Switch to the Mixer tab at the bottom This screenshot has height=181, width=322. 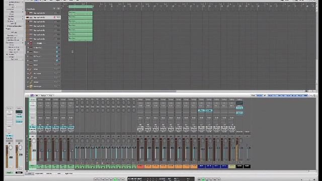point(30,173)
